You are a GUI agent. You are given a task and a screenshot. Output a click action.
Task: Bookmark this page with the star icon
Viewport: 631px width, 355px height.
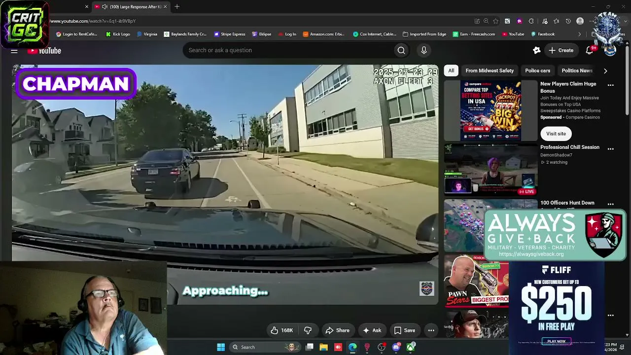495,21
